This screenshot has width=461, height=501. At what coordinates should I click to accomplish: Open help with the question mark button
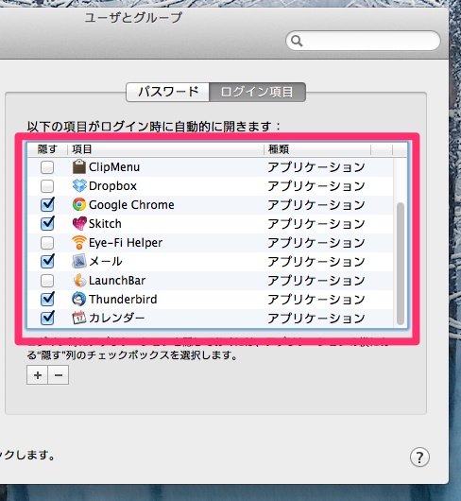(419, 458)
